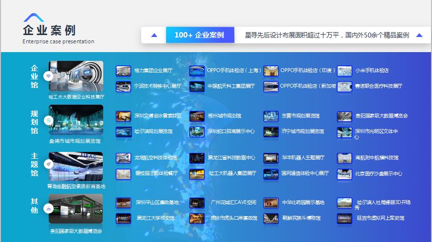The height and width of the screenshot is (242, 432).
Task: Click the 格力集团企业展厅 thumbnail icon
Action: click(123, 71)
